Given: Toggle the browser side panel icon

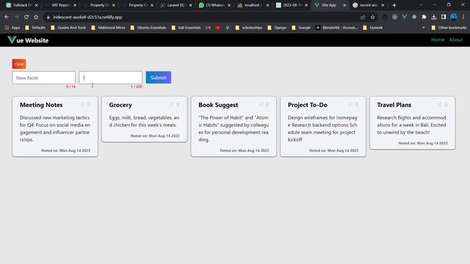Looking at the screenshot, I should pyautogui.click(x=444, y=17).
